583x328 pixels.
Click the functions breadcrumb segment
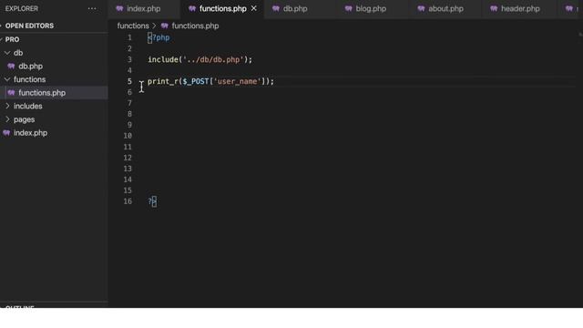click(133, 26)
